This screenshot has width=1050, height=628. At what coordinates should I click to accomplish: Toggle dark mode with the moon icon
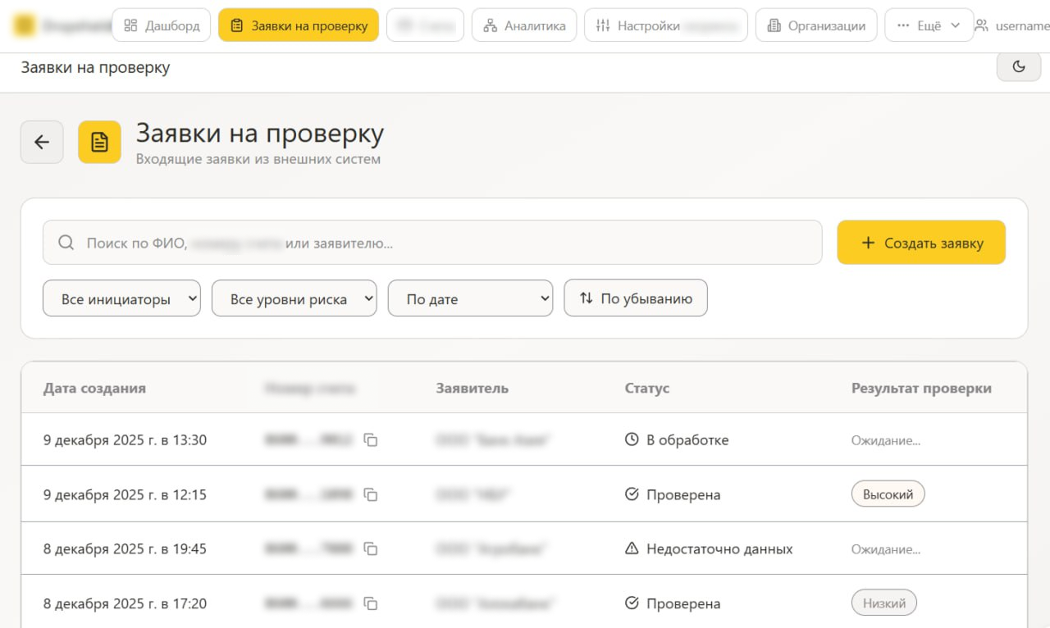[x=1018, y=66]
